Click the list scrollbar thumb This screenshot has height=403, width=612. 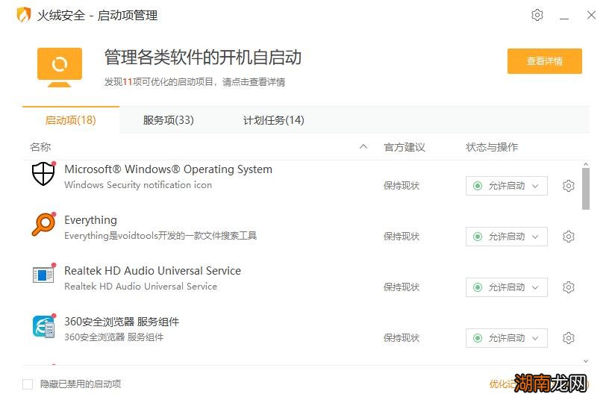pos(585,189)
